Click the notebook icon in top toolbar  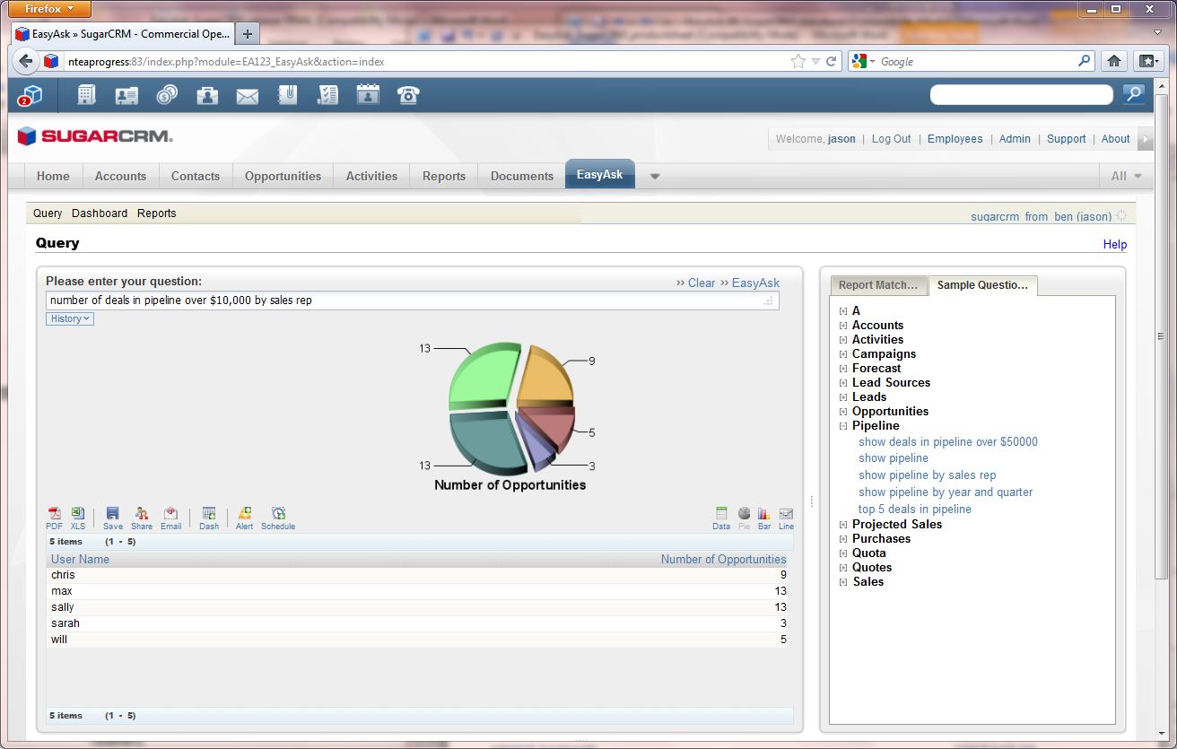point(287,94)
